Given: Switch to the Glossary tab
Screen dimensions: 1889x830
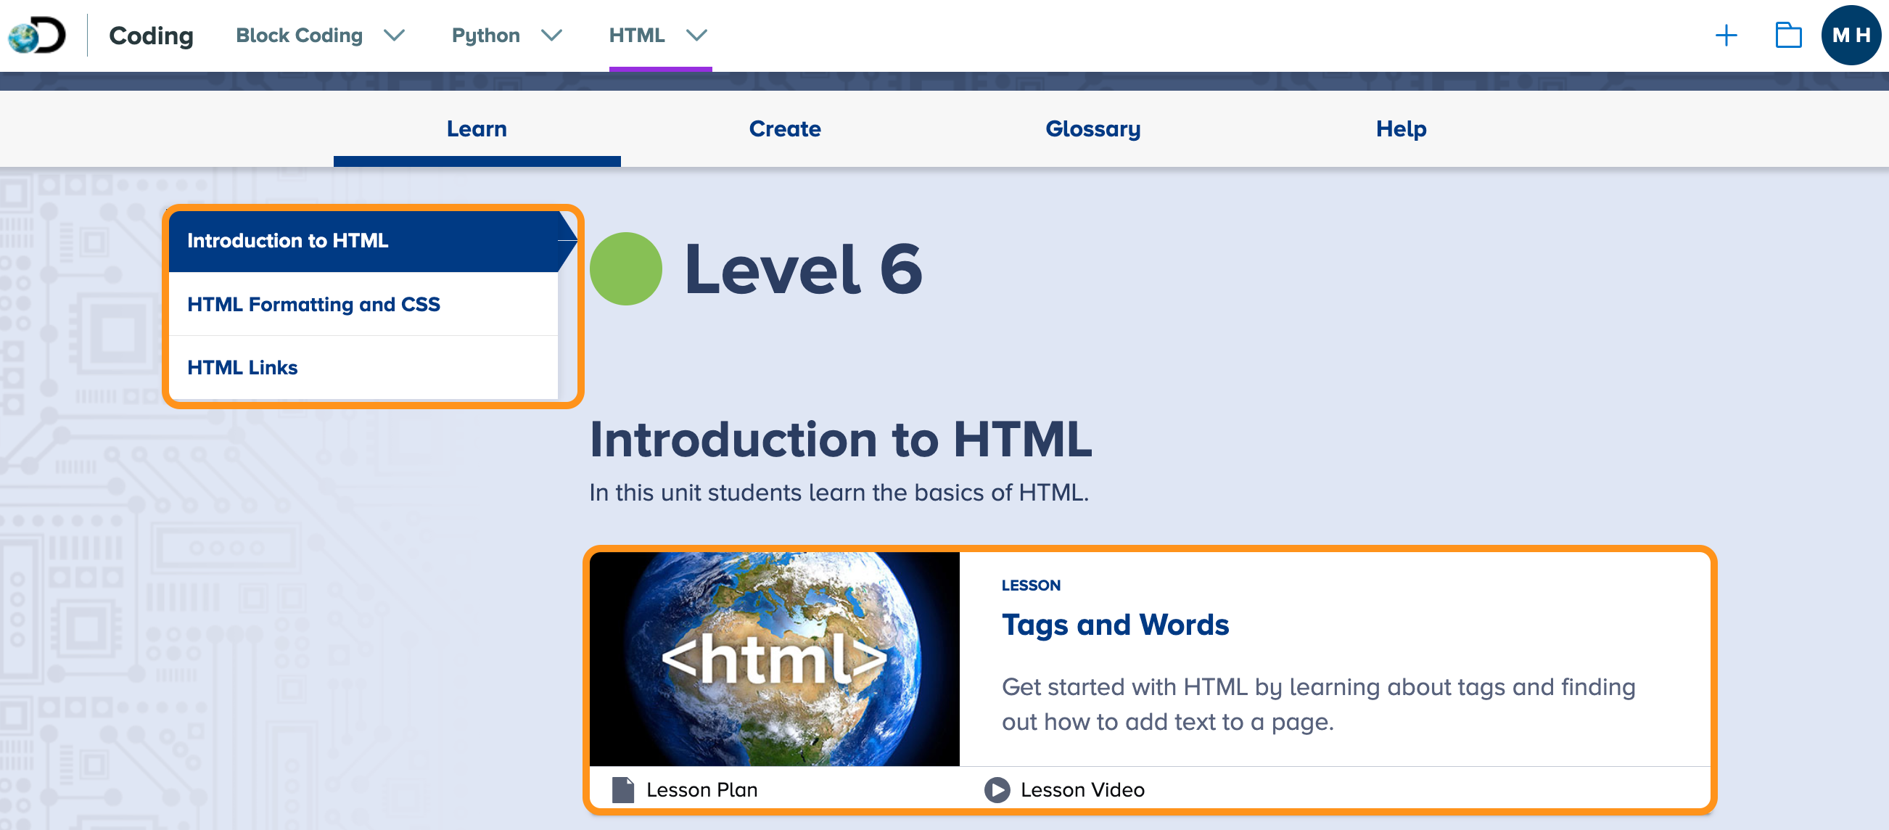Looking at the screenshot, I should pos(1092,129).
